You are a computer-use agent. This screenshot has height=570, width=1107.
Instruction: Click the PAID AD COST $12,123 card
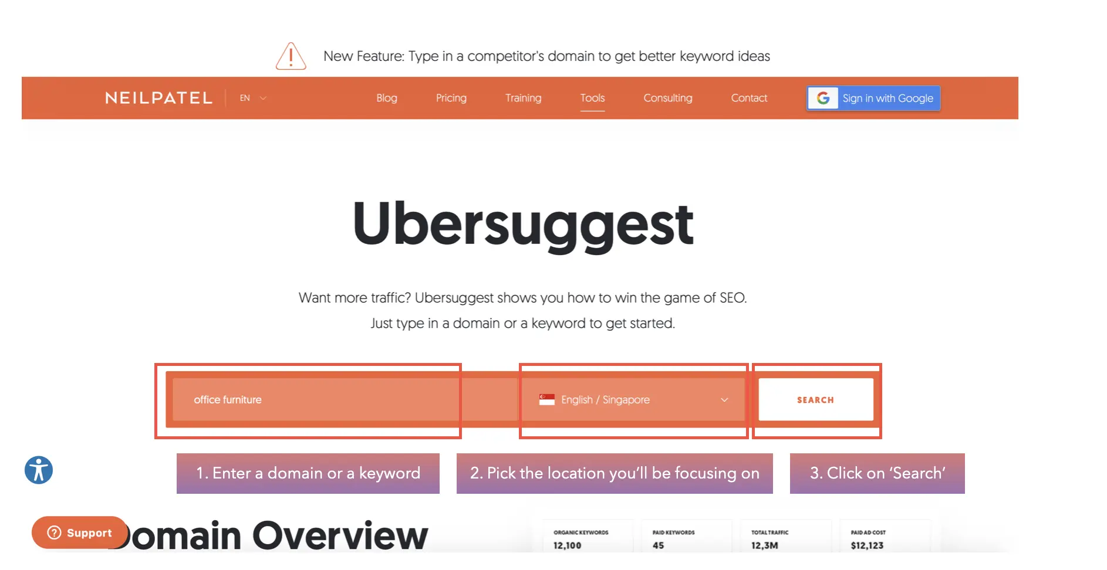[885, 535]
